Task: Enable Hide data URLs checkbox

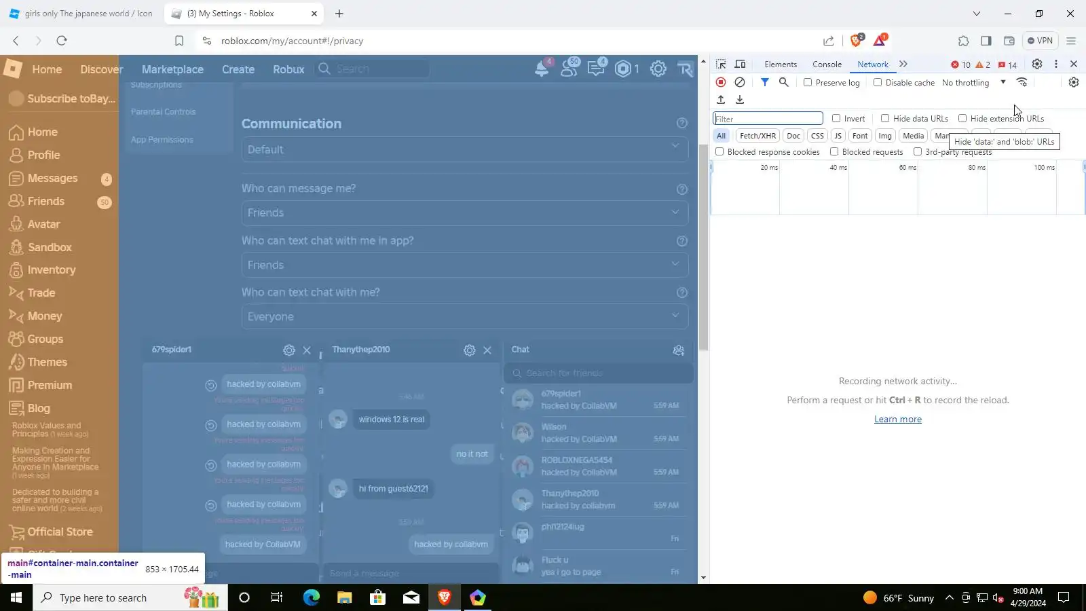Action: tap(885, 118)
